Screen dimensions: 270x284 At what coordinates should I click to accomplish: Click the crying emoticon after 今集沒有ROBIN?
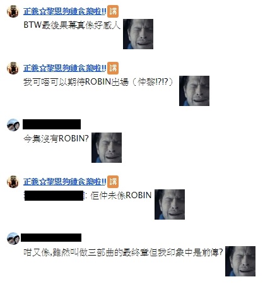[107, 148]
